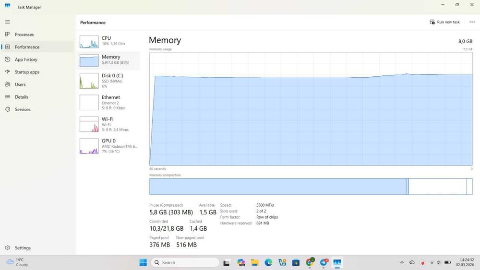Click the Hardware reserved value 691 MB

(263, 223)
